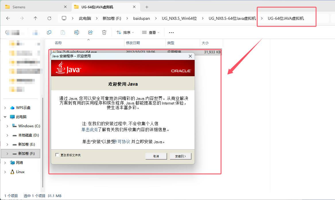Click the Rename toolbar icon

pos(76,32)
